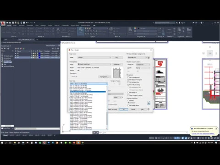This screenshot has width=220, height=165.
Task: Switch to the Start file tab
Action: [x=6, y=39]
